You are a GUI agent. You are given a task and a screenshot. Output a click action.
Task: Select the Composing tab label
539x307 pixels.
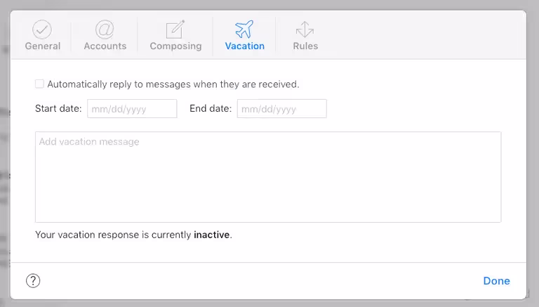(x=175, y=46)
